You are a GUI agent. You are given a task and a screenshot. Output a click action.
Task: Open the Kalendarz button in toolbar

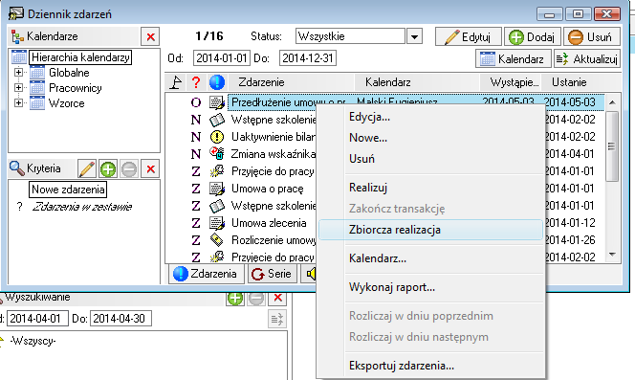pos(514,59)
